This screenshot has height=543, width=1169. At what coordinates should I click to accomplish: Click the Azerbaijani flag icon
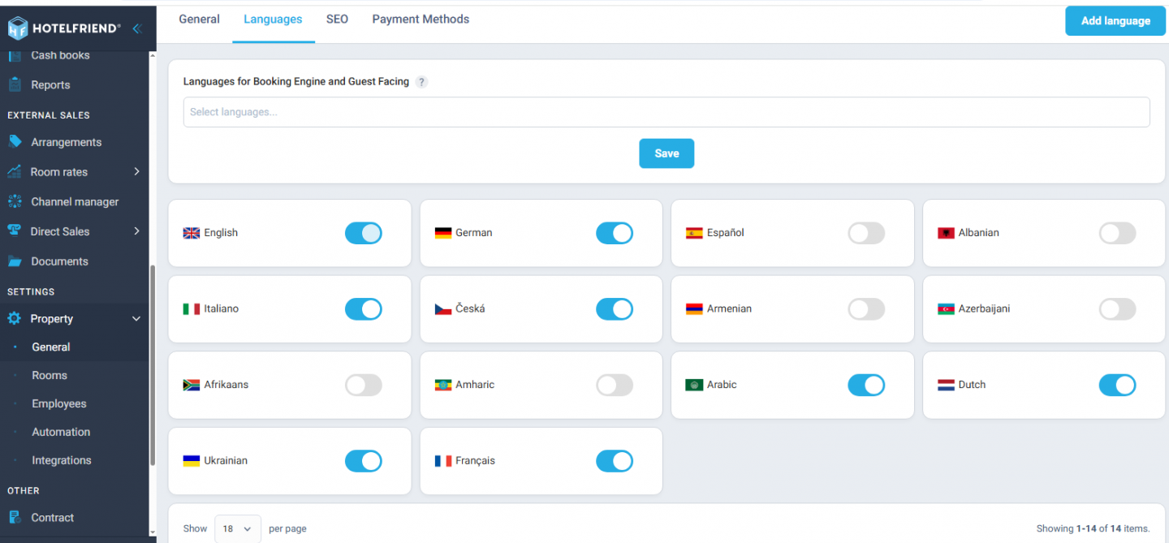[x=946, y=309]
